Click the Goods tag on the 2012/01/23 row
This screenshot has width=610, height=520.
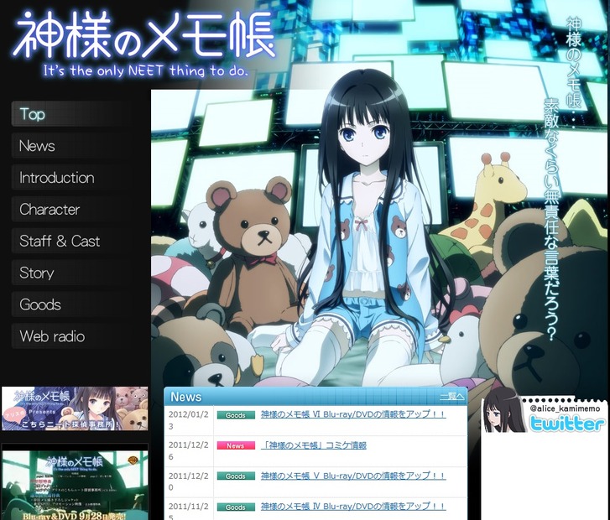pos(236,415)
